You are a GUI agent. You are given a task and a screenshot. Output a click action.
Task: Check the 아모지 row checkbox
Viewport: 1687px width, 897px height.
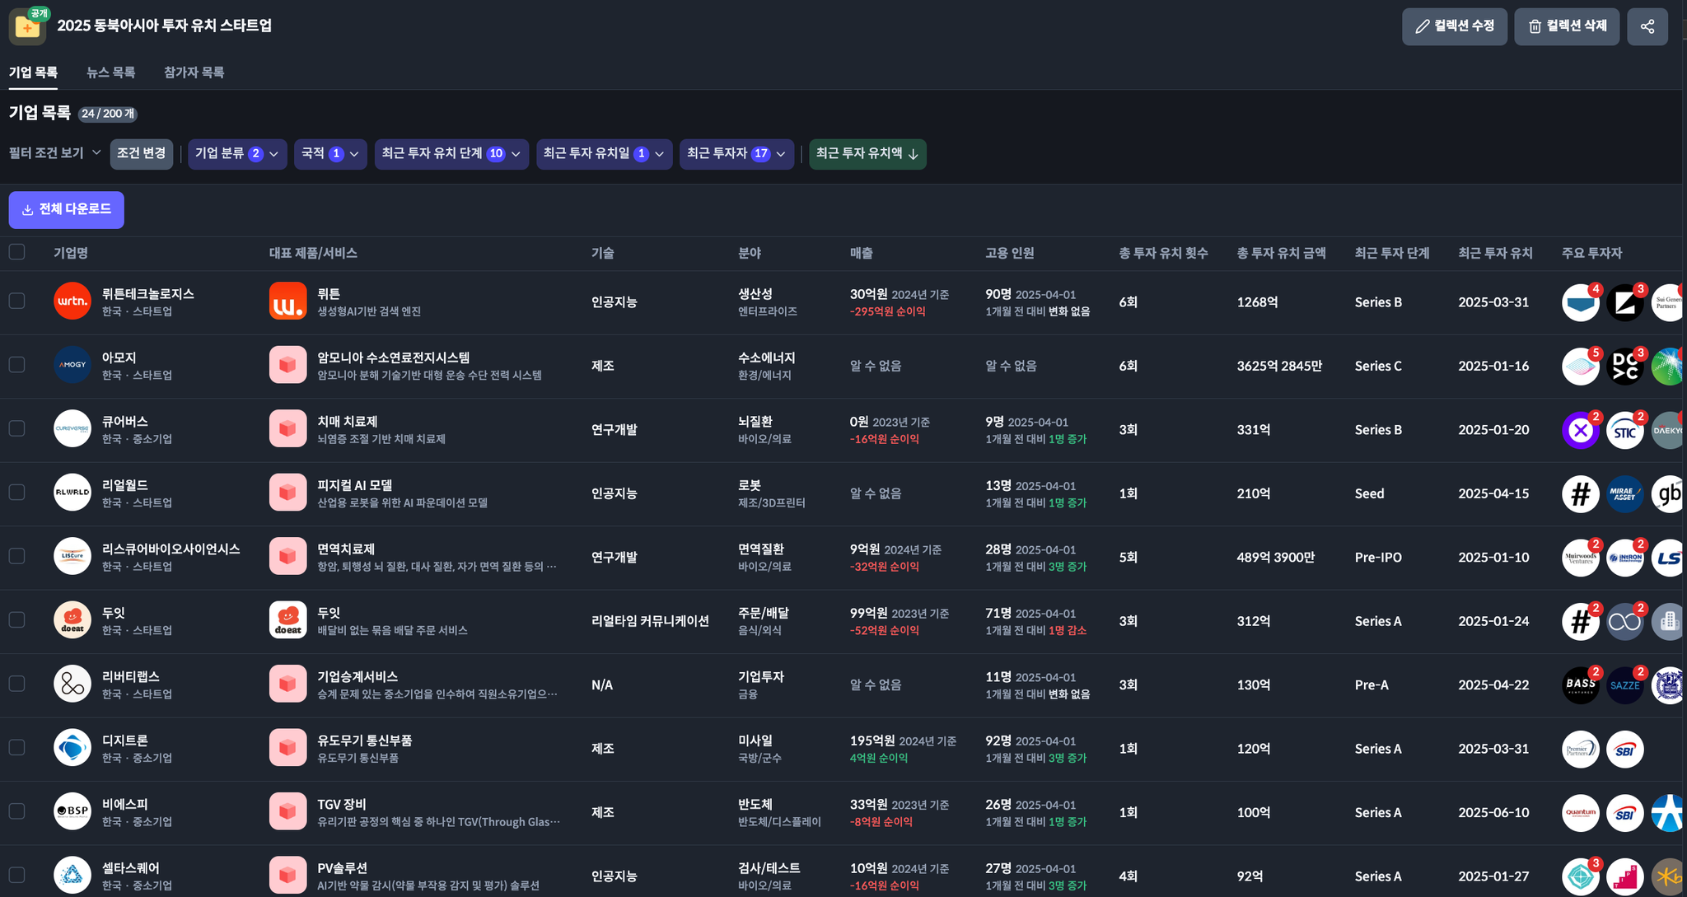(17, 365)
